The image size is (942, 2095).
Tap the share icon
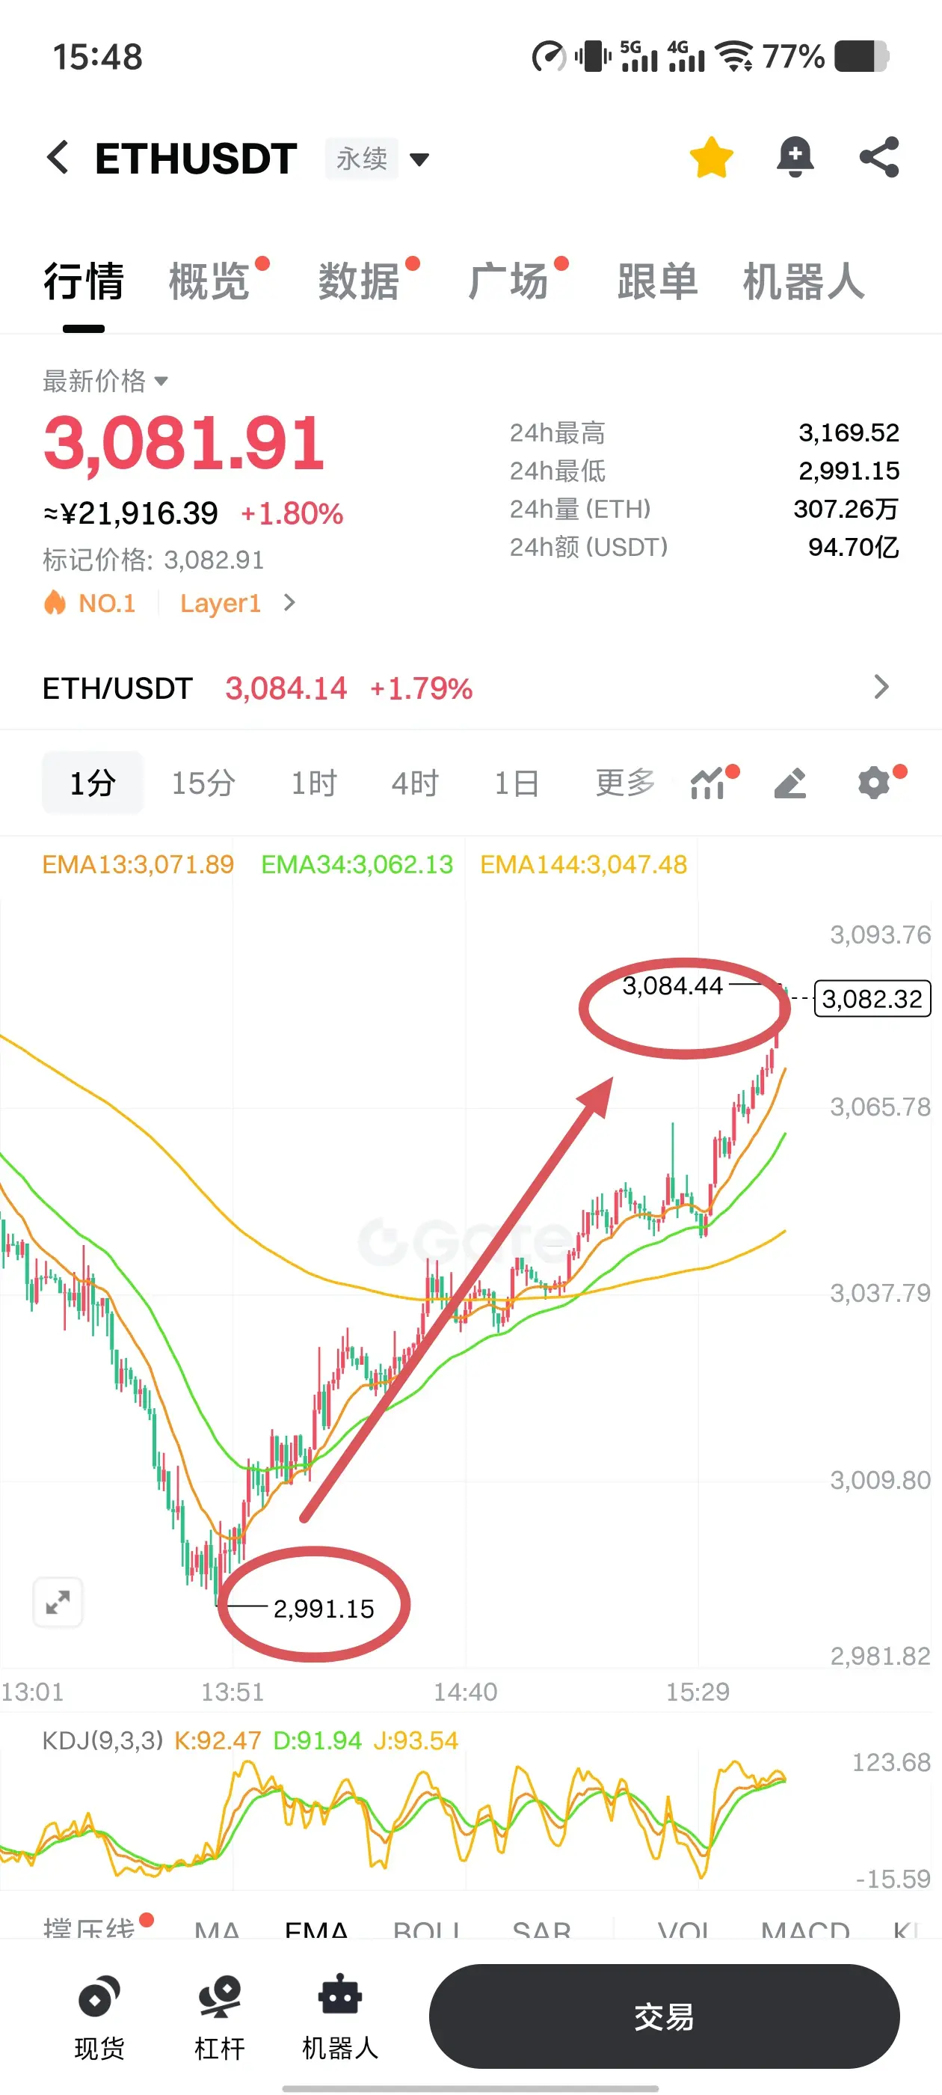(x=879, y=157)
